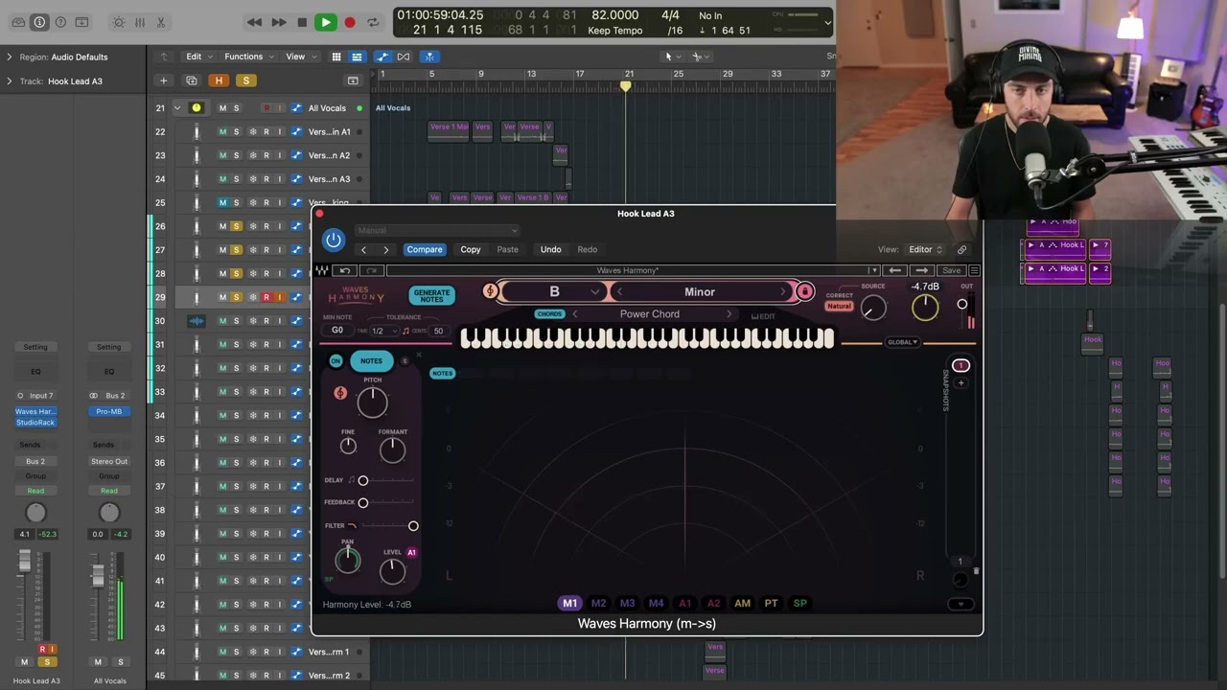Mute track 22 Vers...n A1

coord(222,131)
